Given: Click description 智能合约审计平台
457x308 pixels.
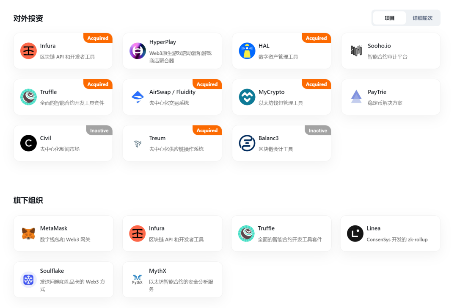Looking at the screenshot, I should point(387,57).
